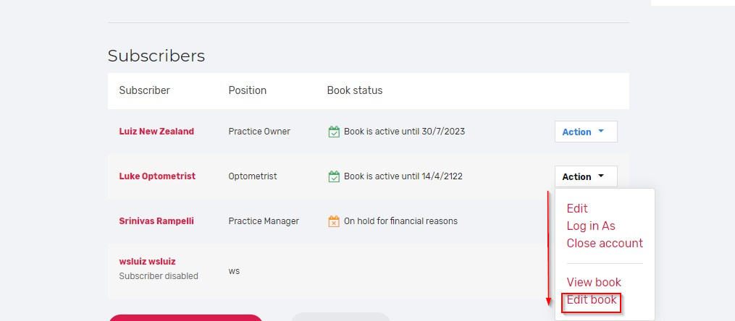Collapse the Action dropdown for Luke Optometrist
Image resolution: width=735 pixels, height=321 pixels.
pos(586,176)
